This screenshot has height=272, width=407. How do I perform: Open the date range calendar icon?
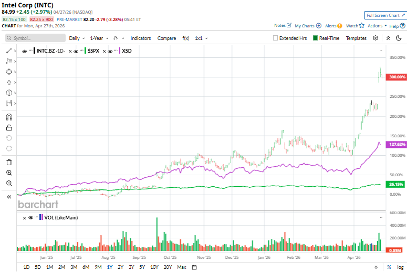pos(194,267)
